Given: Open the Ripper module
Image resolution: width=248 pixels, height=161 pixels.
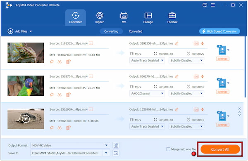Looking at the screenshot, I should (100, 18).
